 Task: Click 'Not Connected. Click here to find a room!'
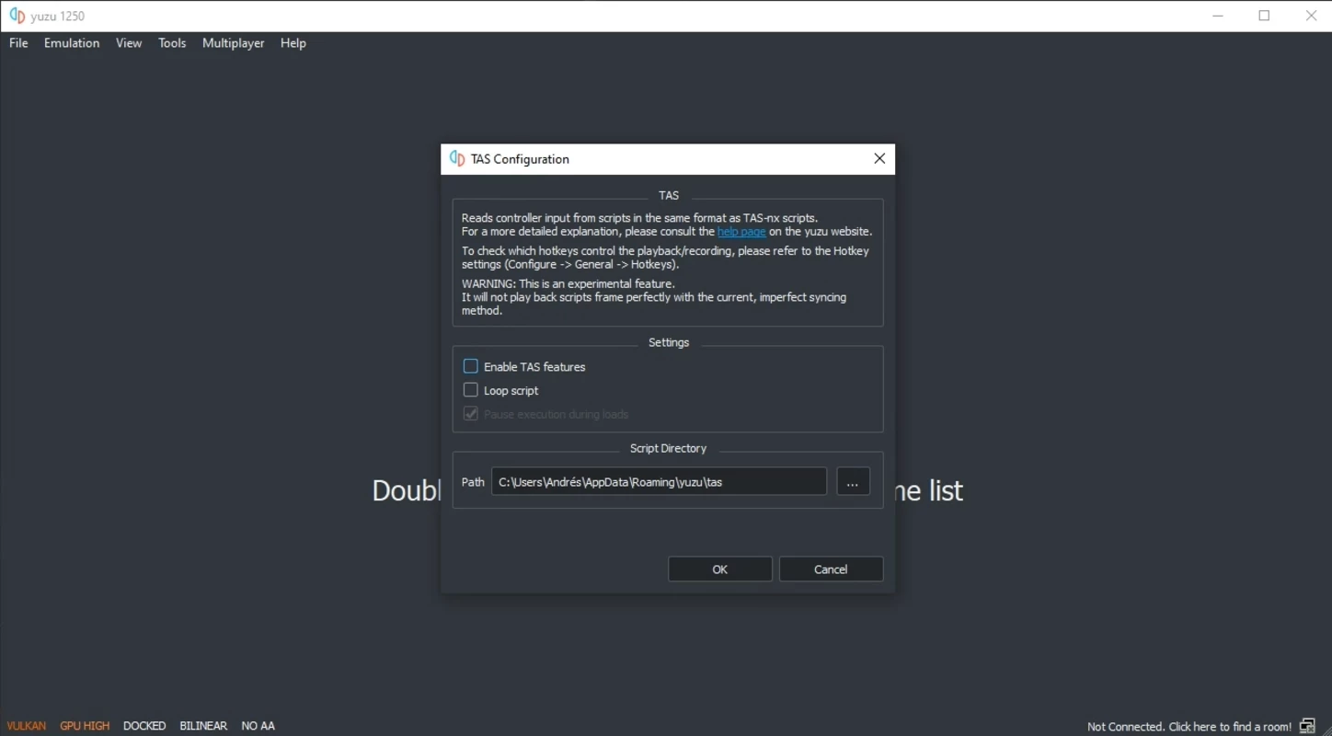pos(1189,727)
